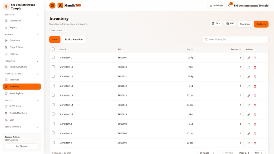The height and width of the screenshot is (154, 274).
Task: Check the box for Store Item 13
Action: pyautogui.click(x=53, y=95)
